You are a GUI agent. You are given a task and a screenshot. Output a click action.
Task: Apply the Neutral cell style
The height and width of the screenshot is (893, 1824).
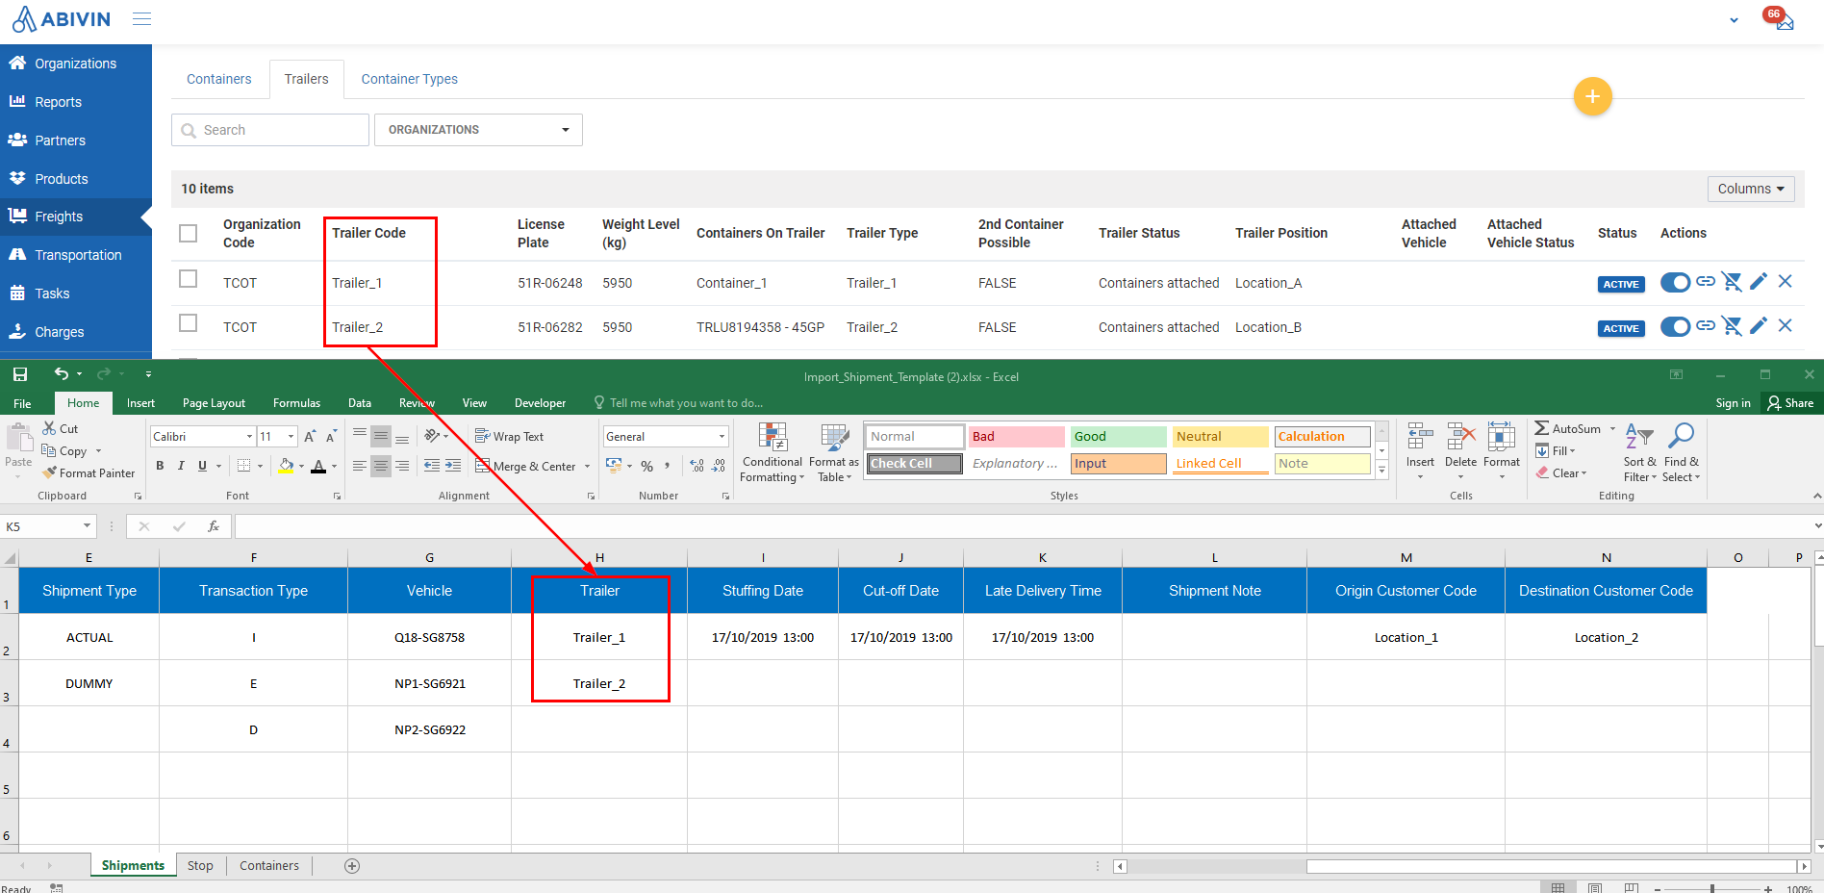tap(1221, 437)
